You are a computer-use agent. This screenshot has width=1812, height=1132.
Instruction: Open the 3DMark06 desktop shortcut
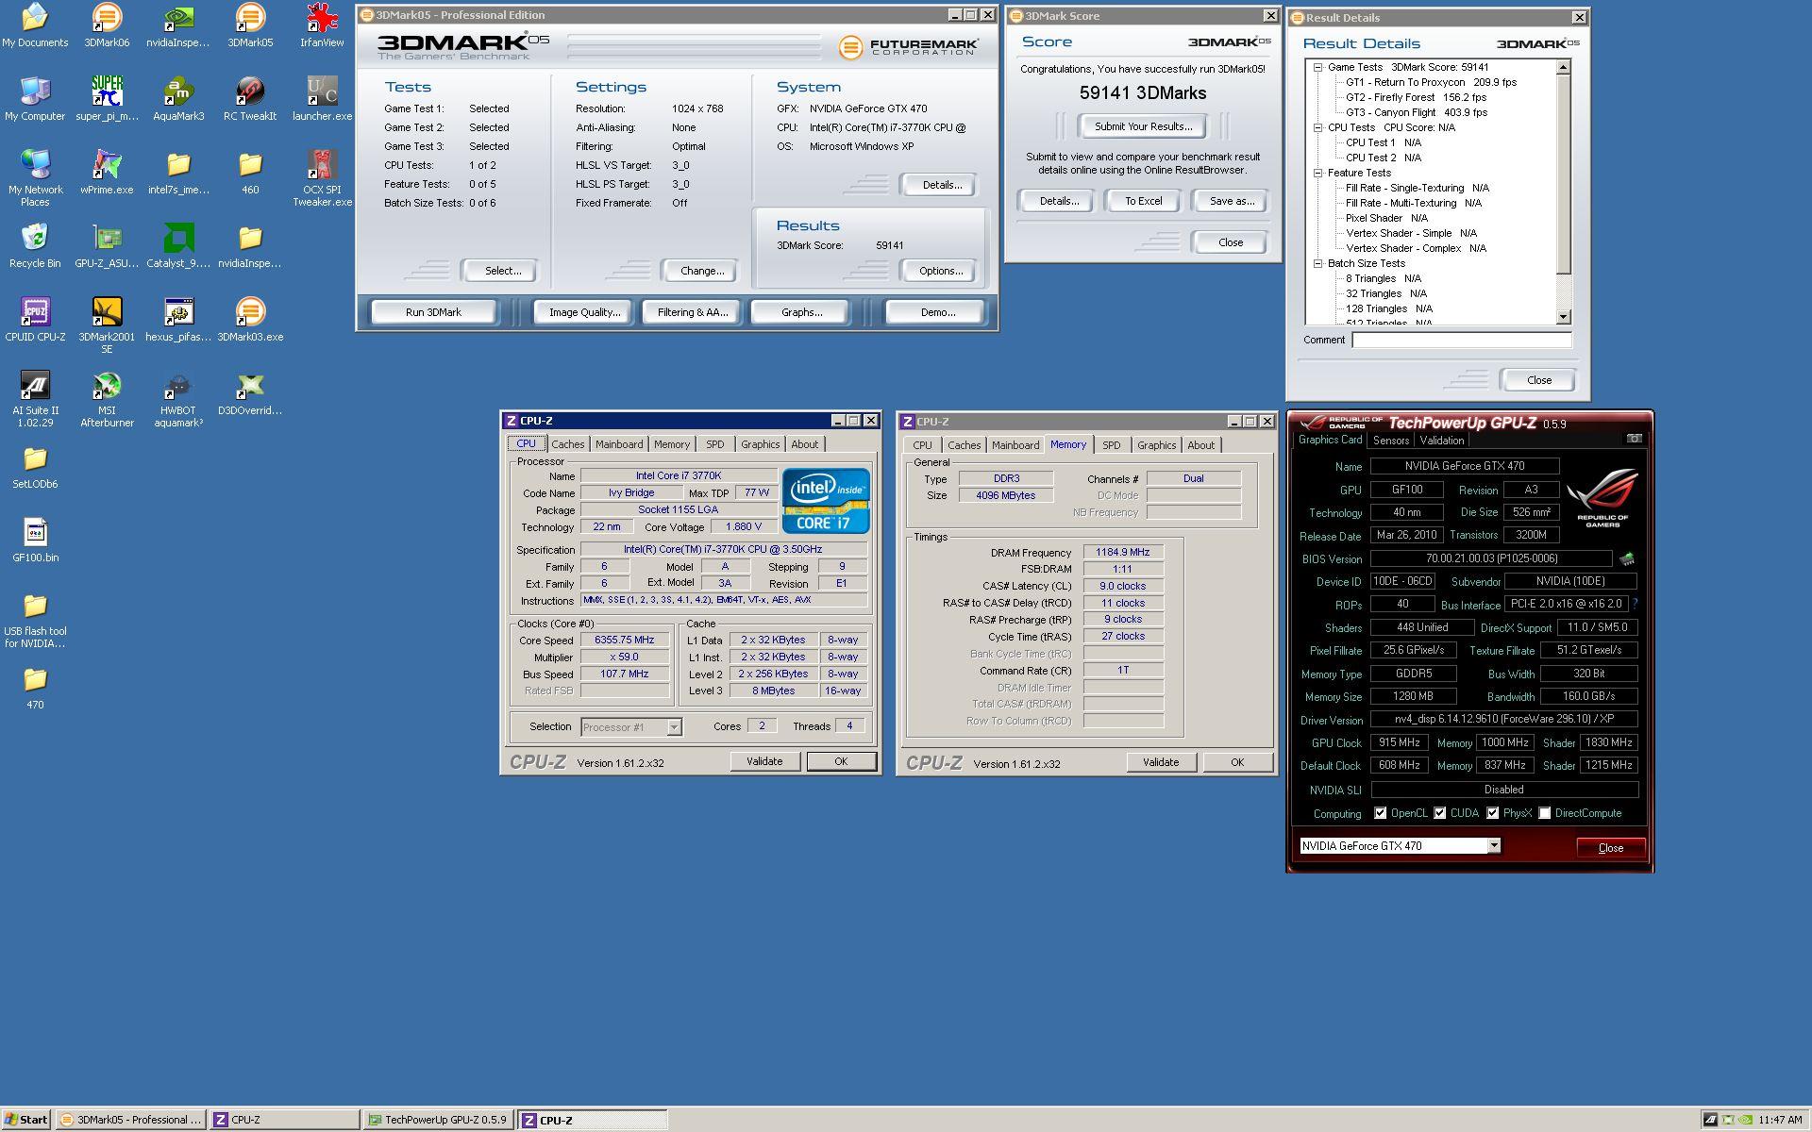107,25
